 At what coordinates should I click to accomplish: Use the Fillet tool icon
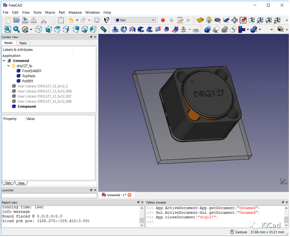141,29
